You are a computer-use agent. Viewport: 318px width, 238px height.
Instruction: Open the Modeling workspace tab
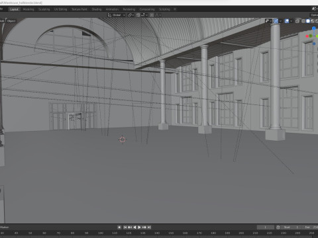tap(28, 9)
